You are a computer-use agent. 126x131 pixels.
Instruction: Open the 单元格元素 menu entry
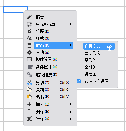46,24
